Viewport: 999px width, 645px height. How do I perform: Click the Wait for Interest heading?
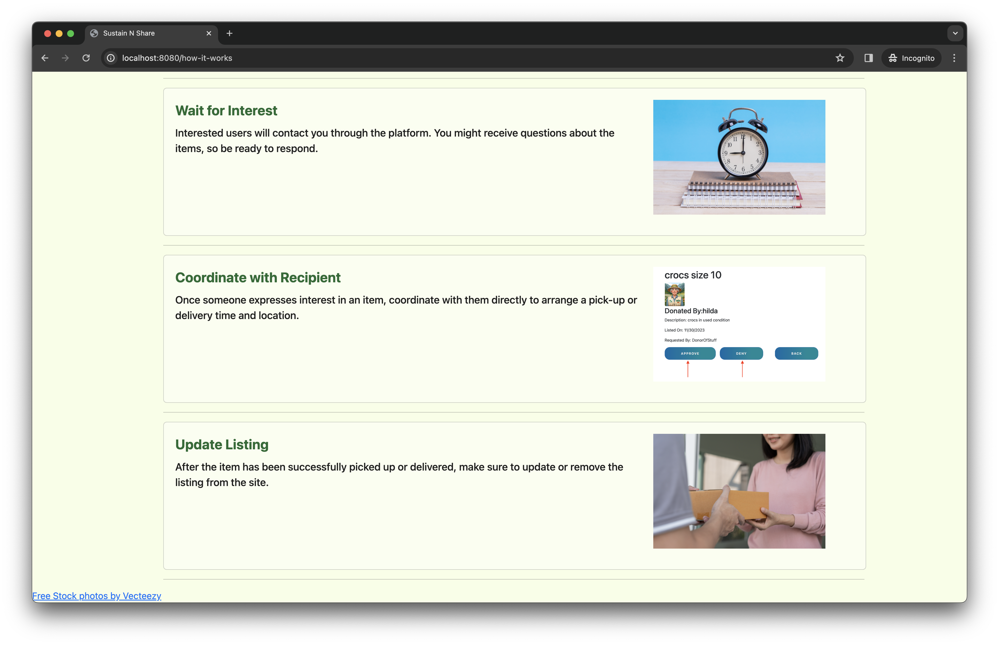tap(226, 110)
